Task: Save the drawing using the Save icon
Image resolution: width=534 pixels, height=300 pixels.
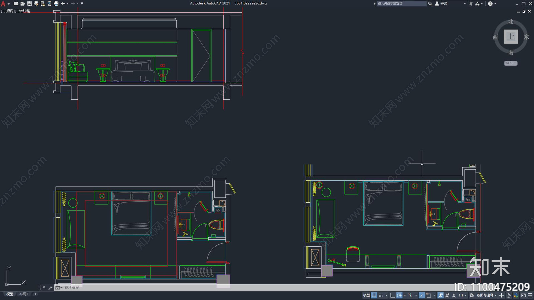Action: tap(29, 4)
